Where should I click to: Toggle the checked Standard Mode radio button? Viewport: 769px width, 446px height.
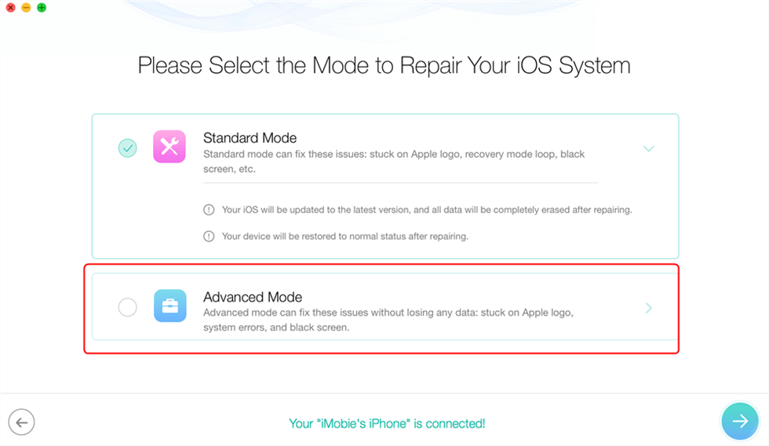pyautogui.click(x=127, y=148)
